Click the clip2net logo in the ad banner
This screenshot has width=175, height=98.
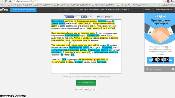coord(161,16)
